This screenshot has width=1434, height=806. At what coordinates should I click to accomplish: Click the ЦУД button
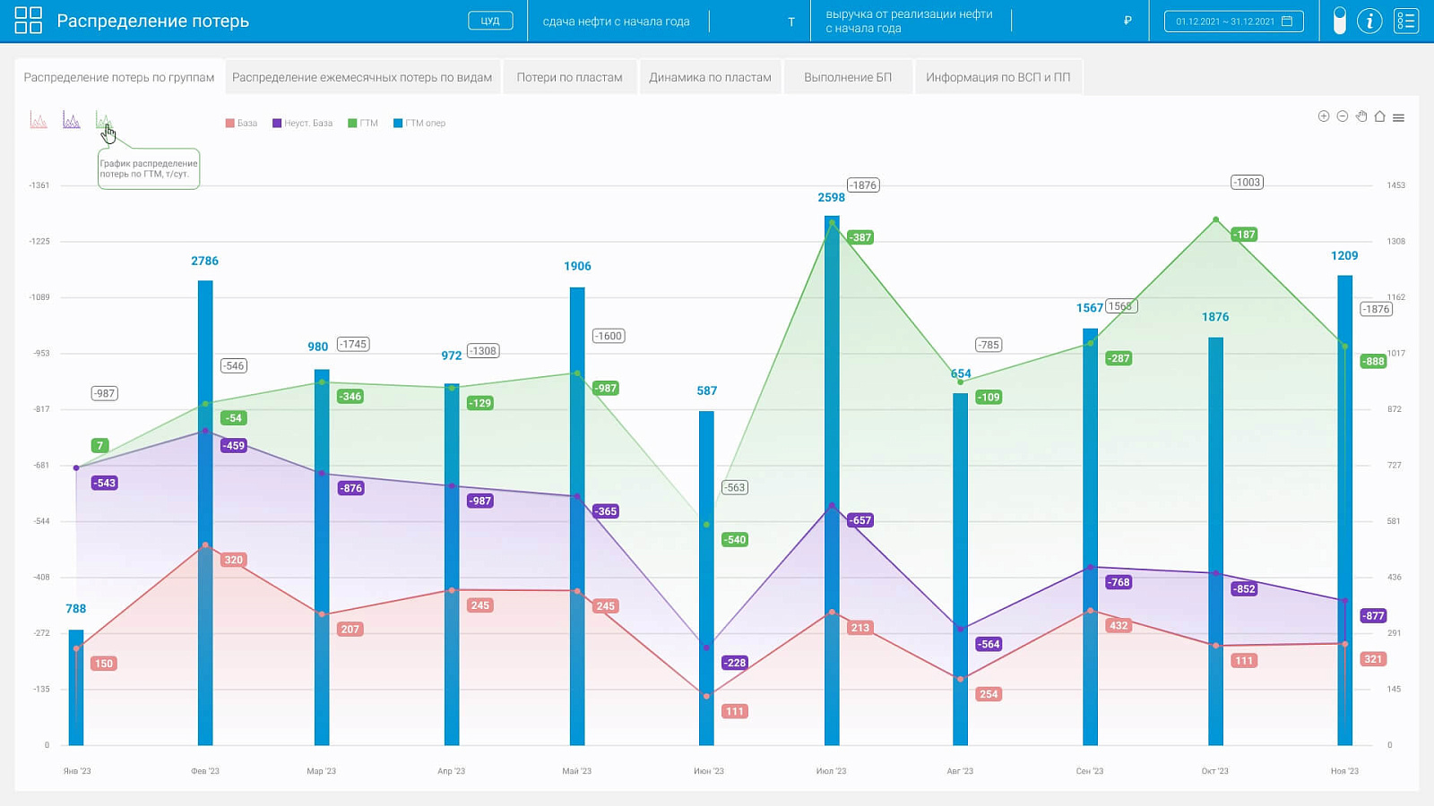pyautogui.click(x=490, y=21)
